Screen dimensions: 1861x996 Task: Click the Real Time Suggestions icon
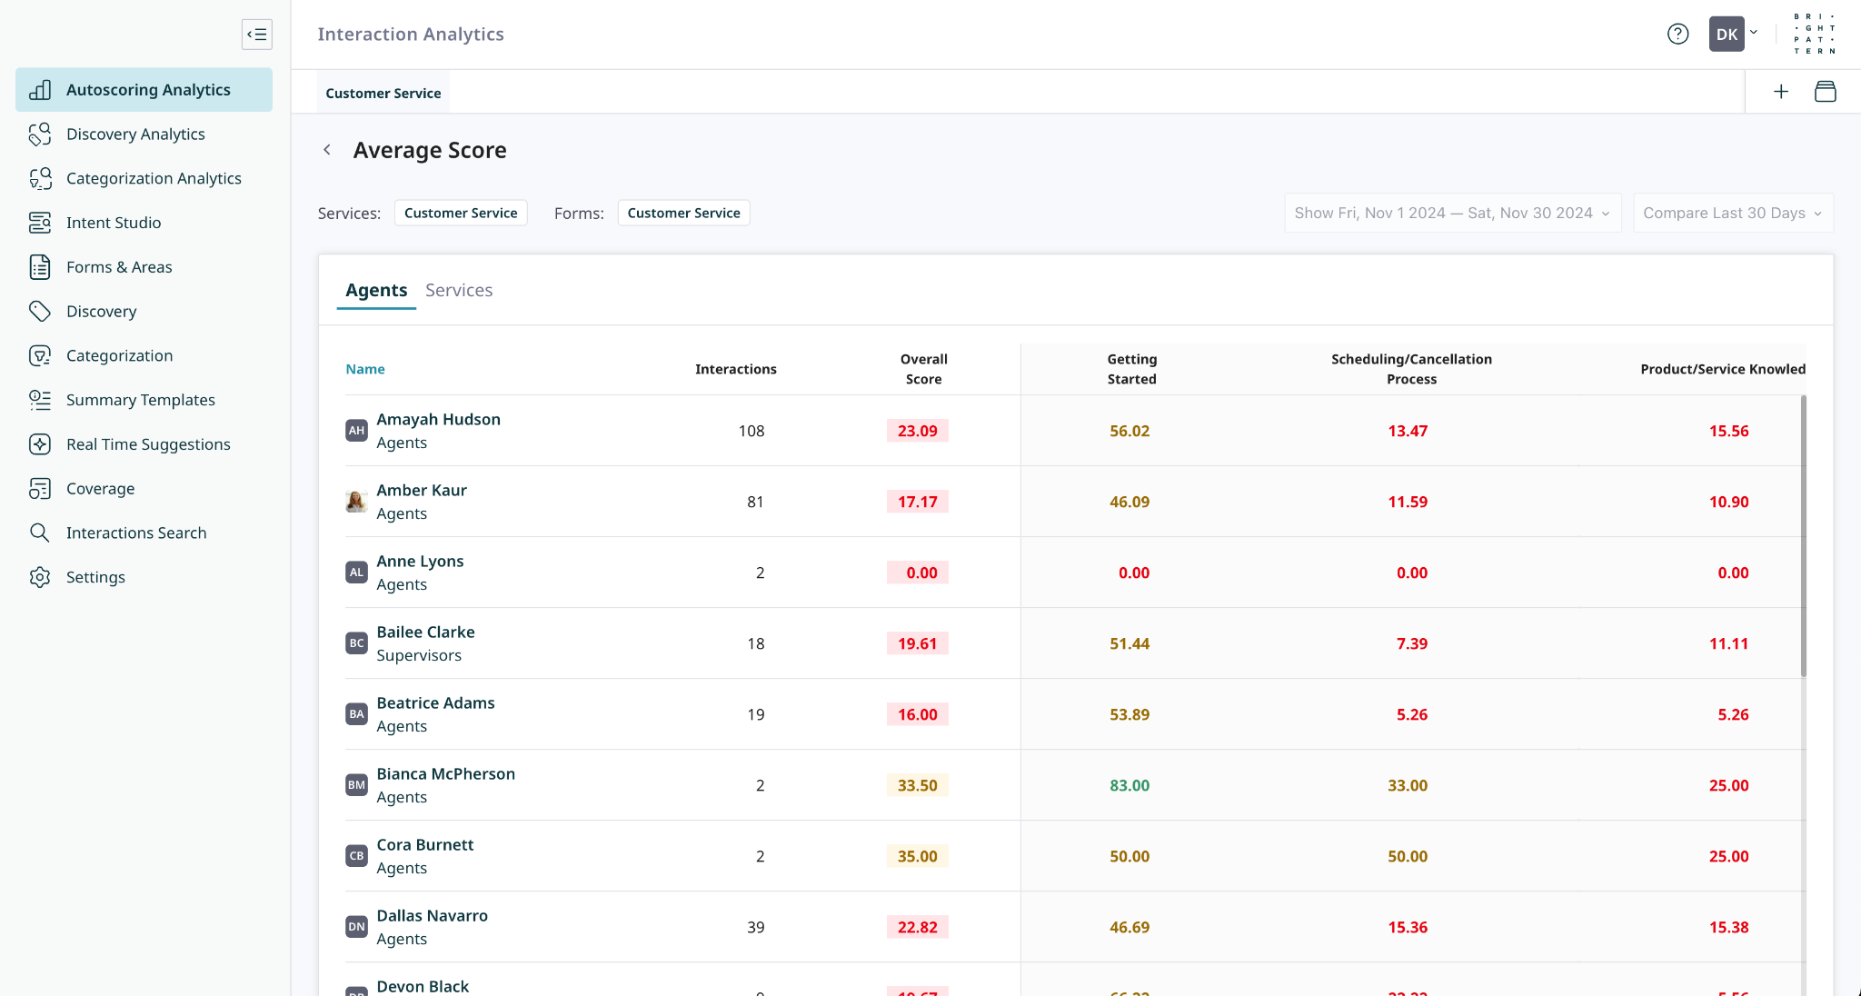click(40, 444)
